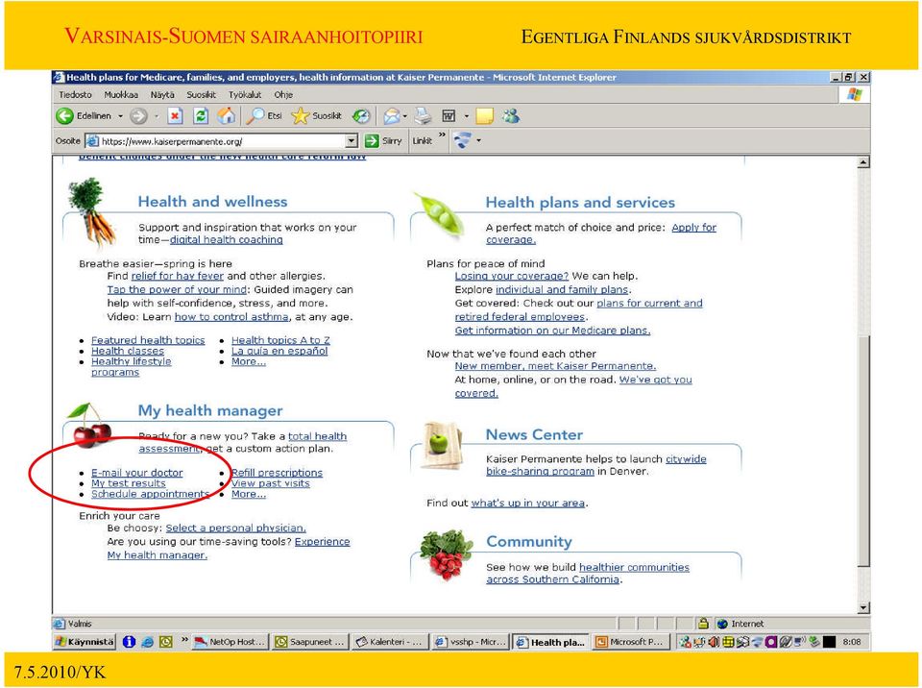Expand the quick launch overflow chevron
The image size is (922, 688).
pos(184,640)
